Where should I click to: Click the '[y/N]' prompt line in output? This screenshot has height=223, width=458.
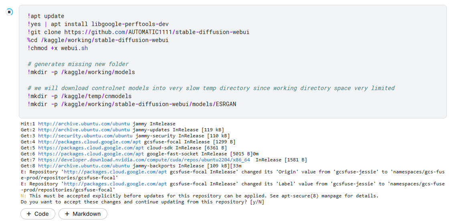coord(142,202)
